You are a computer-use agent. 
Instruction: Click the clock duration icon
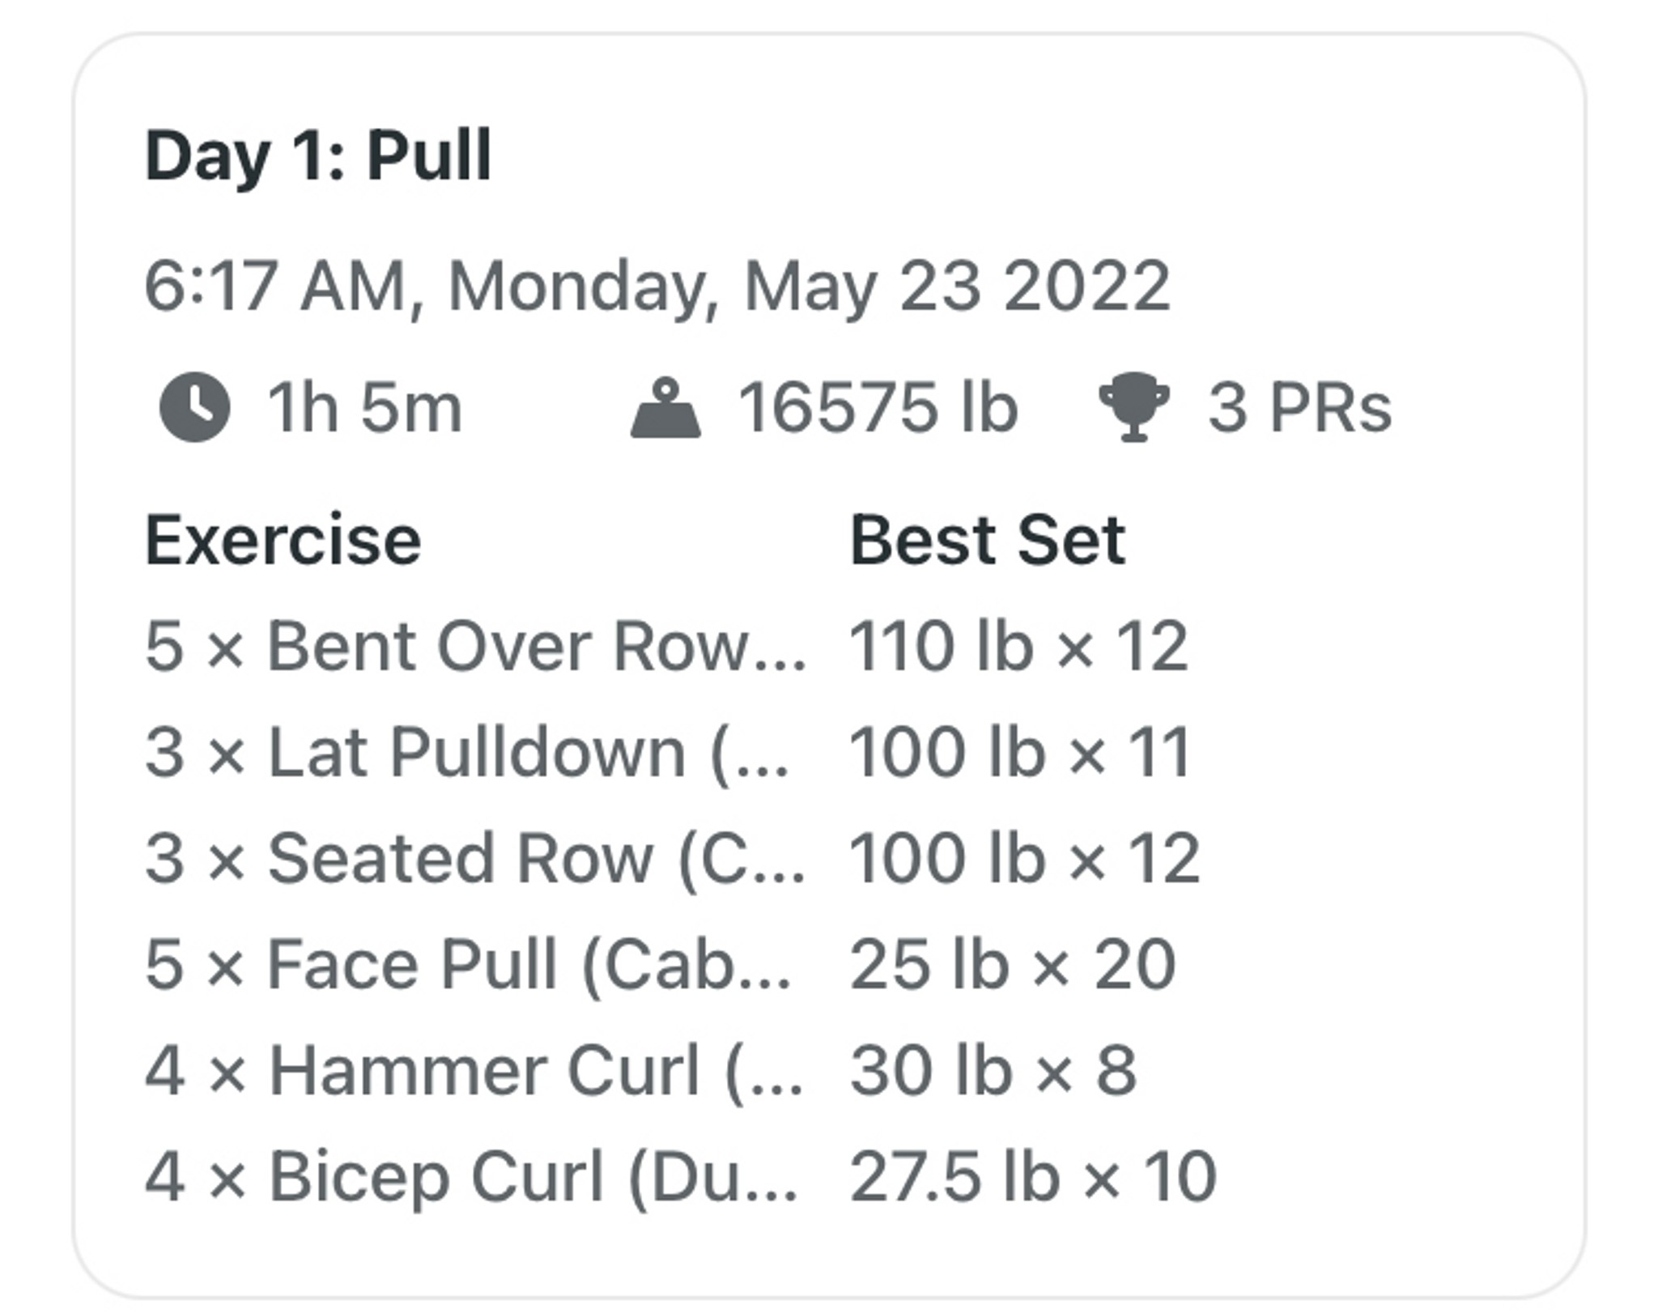click(194, 407)
